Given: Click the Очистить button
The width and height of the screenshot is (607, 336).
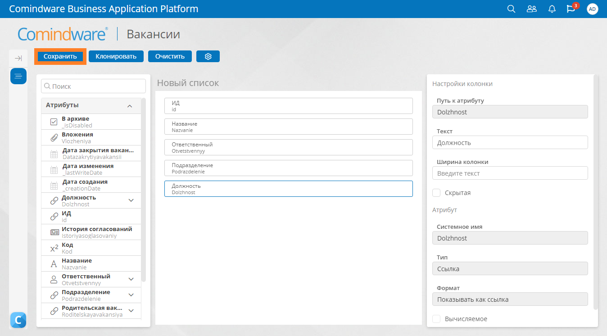Looking at the screenshot, I should (170, 56).
